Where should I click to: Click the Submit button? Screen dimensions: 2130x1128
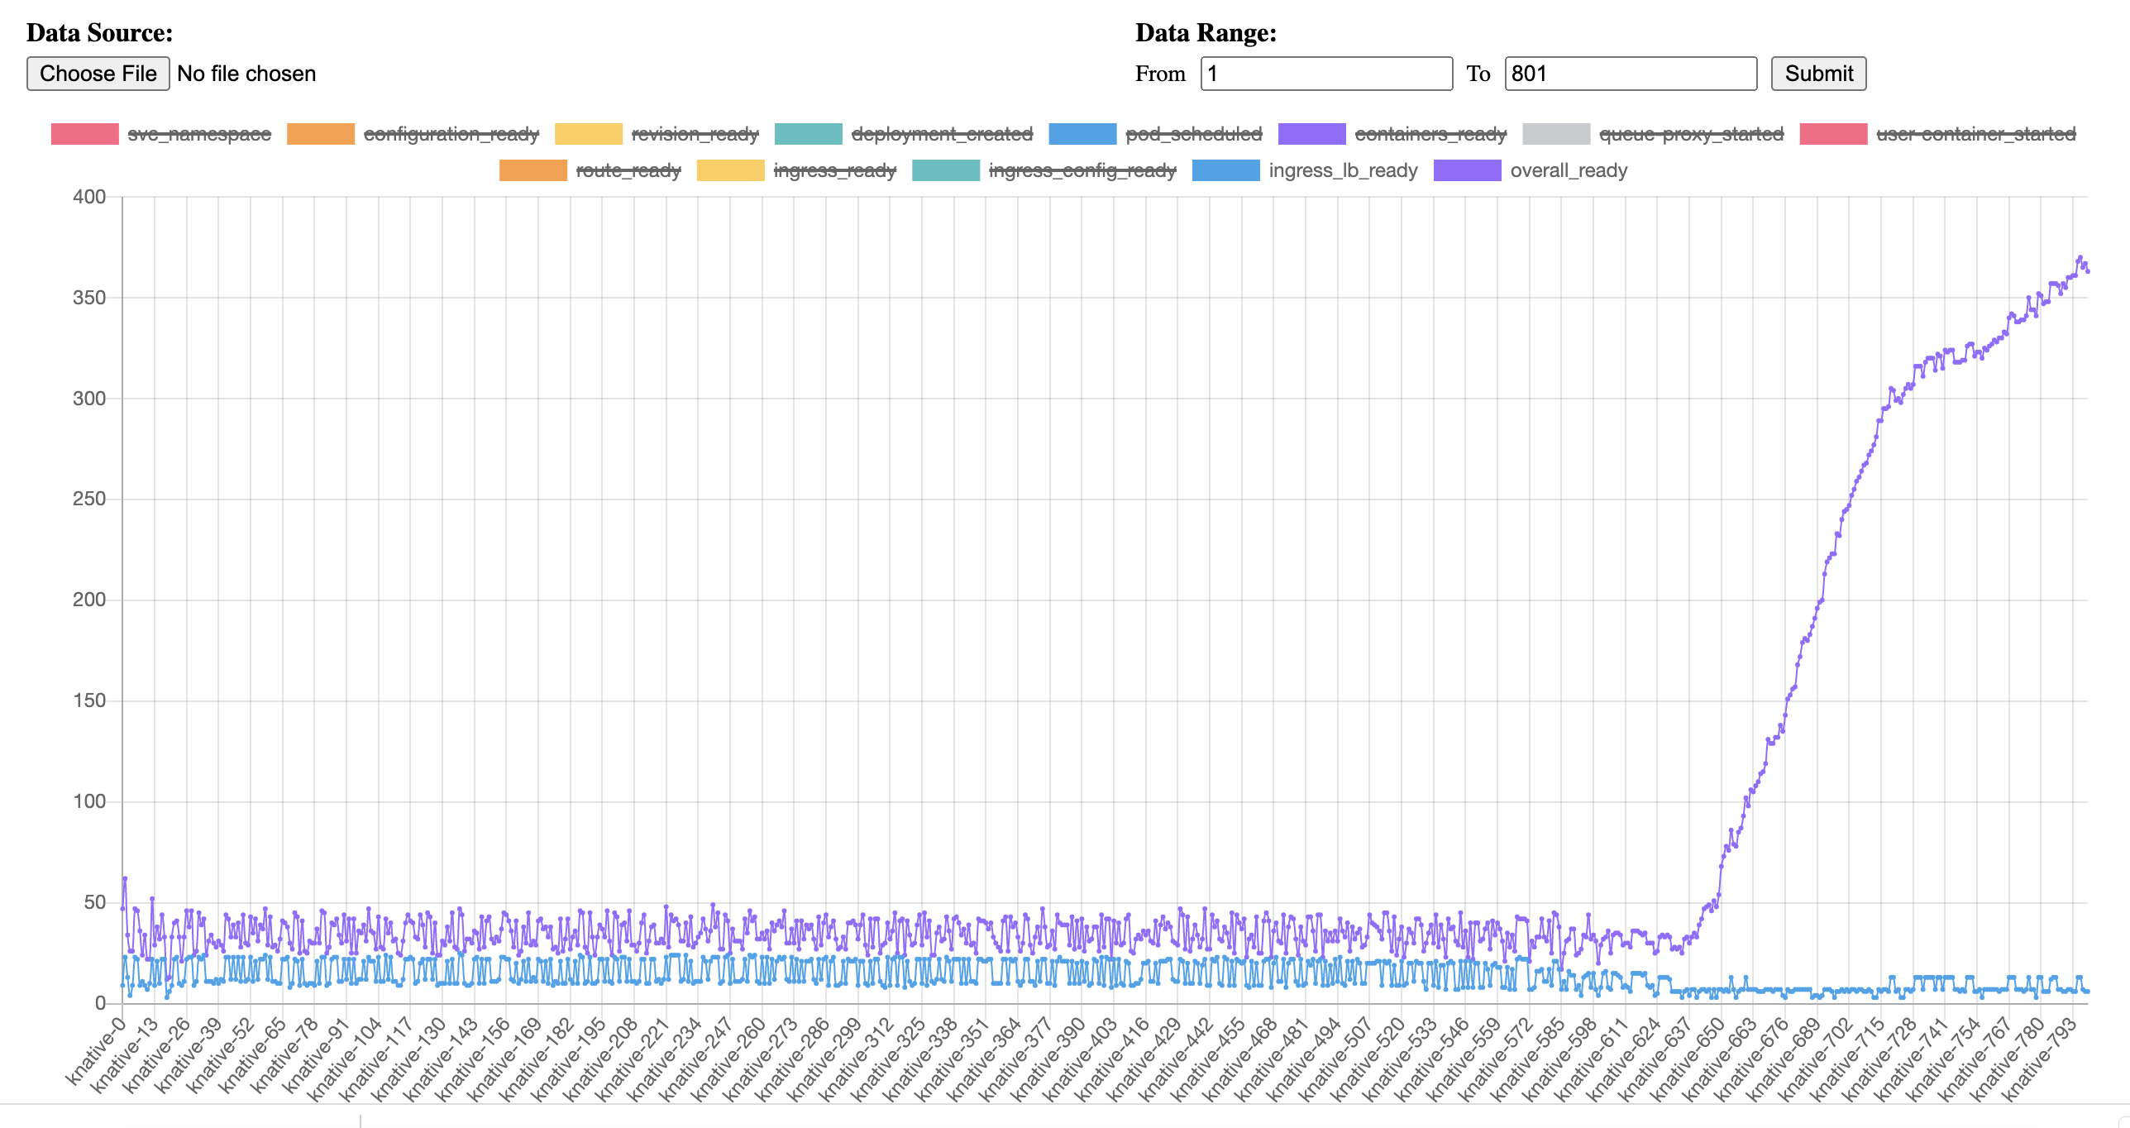pos(1818,74)
